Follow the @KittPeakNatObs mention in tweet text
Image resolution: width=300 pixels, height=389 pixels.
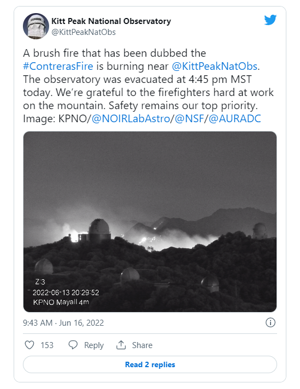tap(215, 66)
